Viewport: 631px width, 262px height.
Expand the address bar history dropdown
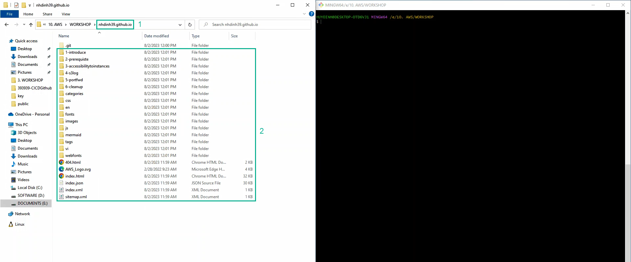180,25
